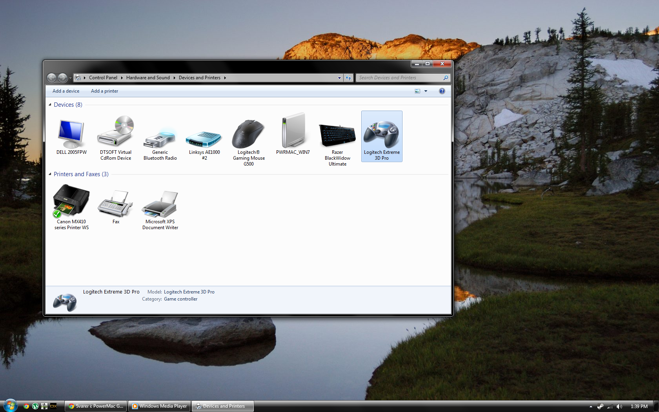Image resolution: width=659 pixels, height=412 pixels.
Task: Click the Game controller category value
Action: 180,299
